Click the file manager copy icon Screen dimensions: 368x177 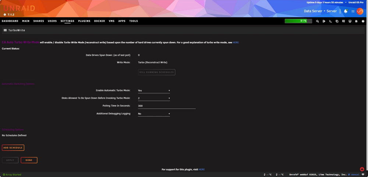point(337,21)
